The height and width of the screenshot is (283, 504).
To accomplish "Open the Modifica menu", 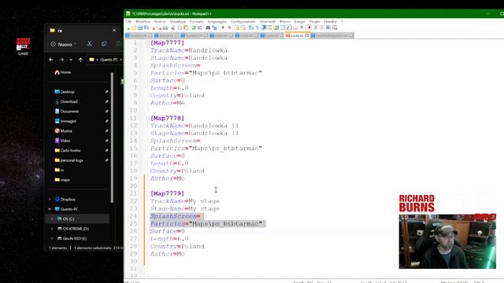I will click(x=143, y=21).
